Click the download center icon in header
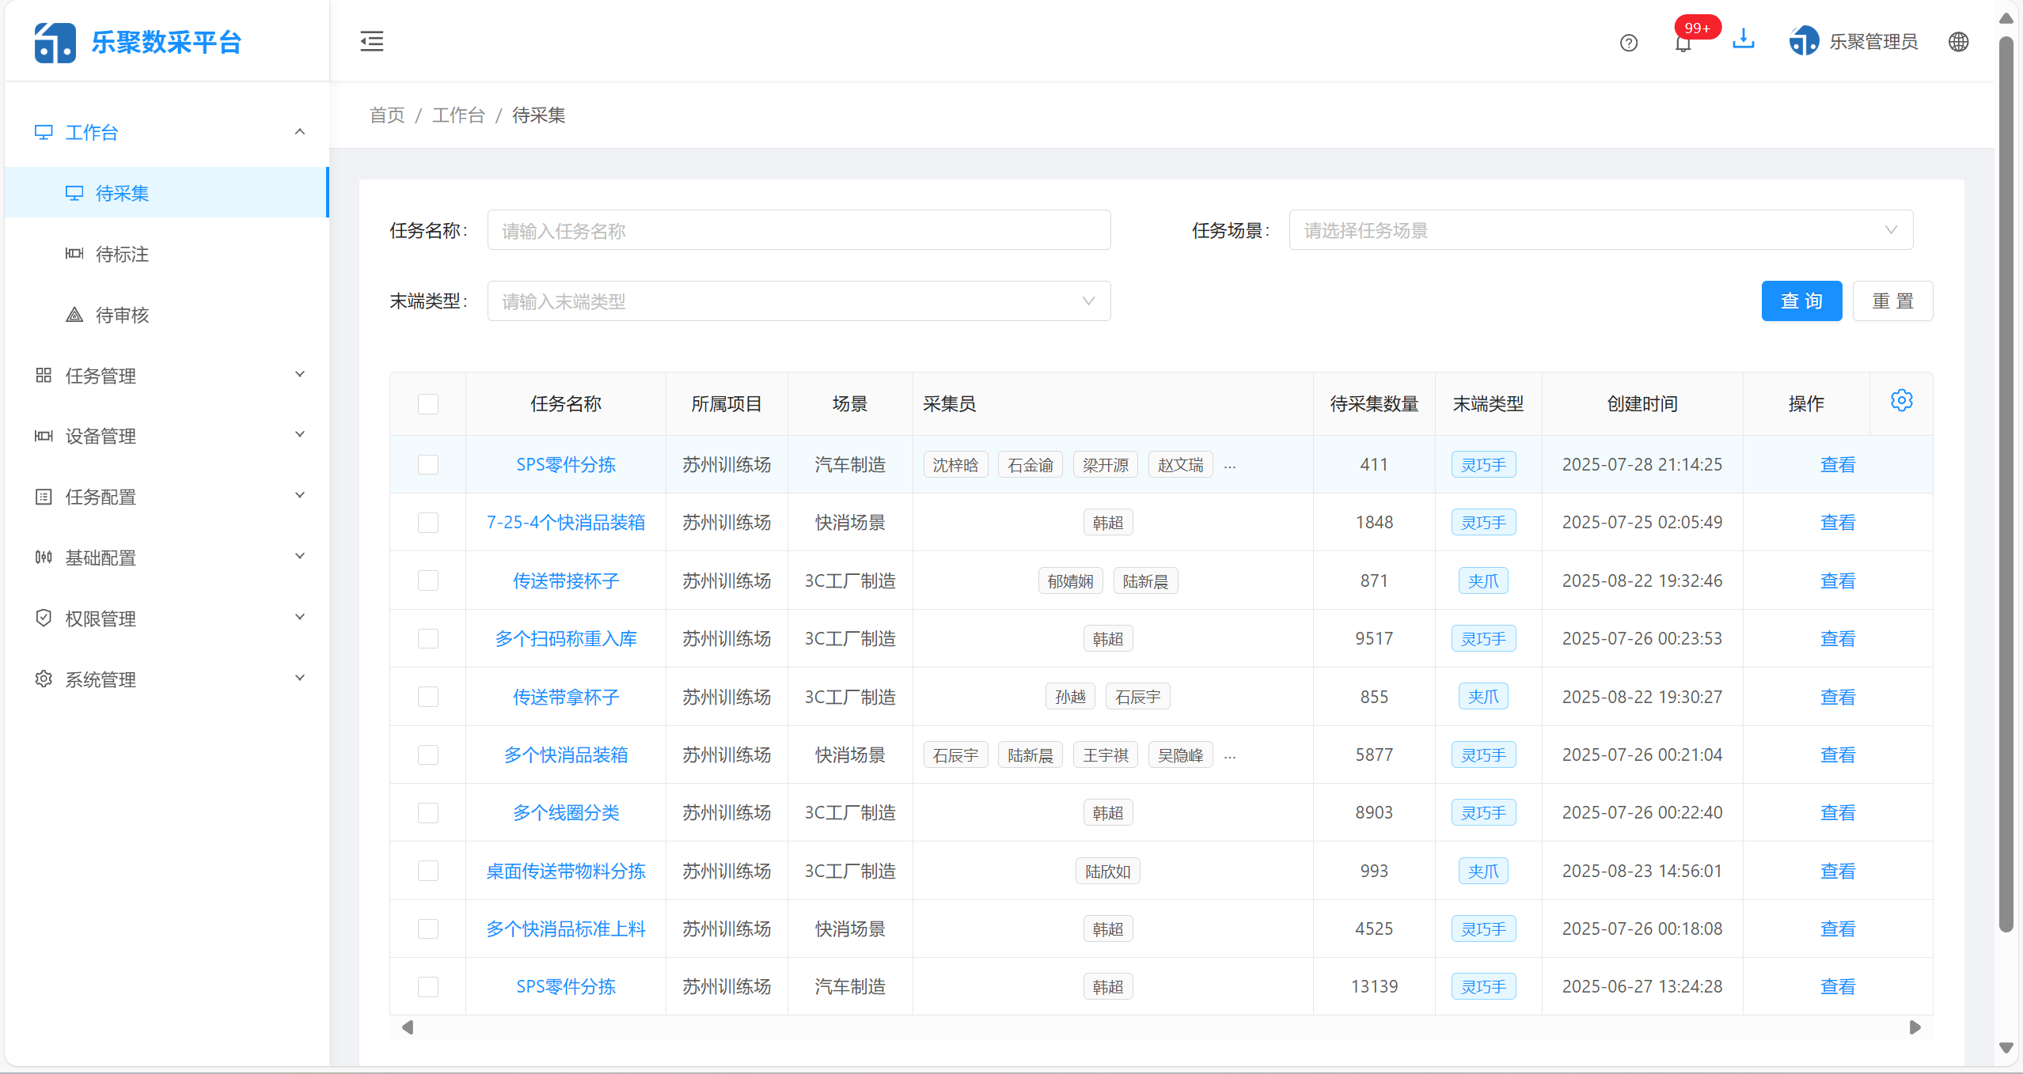The height and width of the screenshot is (1074, 2023). [1743, 40]
